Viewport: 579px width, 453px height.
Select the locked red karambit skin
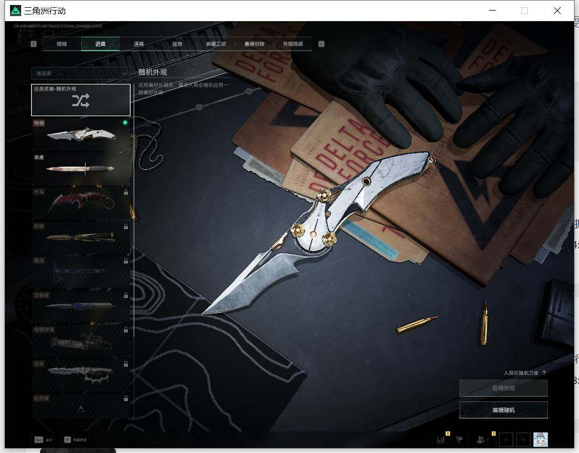tap(81, 202)
